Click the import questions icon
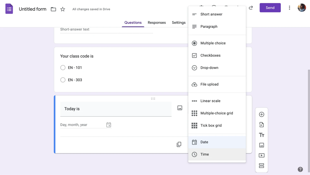 pos(261,125)
